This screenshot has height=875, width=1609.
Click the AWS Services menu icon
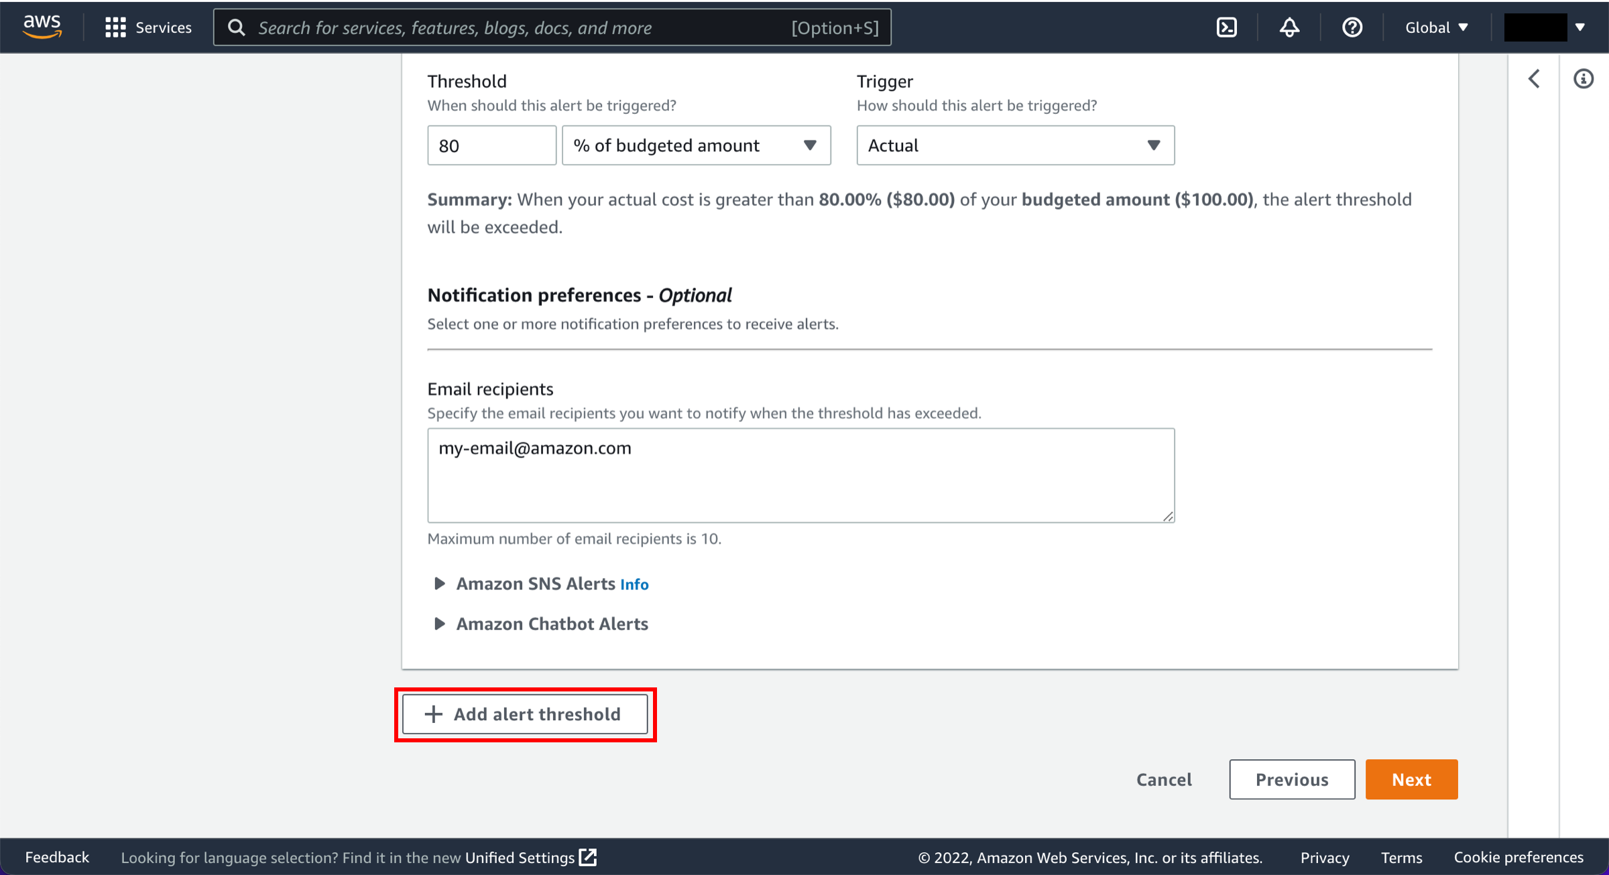(x=115, y=27)
